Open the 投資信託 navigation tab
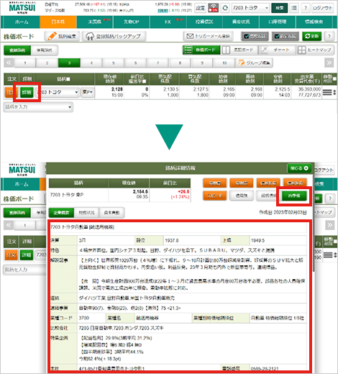 204,22
